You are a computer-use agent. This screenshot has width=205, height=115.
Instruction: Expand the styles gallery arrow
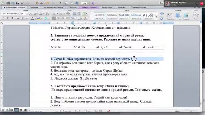157,16
